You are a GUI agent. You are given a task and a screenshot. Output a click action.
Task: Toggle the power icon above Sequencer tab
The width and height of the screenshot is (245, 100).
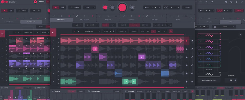coord(69,16)
